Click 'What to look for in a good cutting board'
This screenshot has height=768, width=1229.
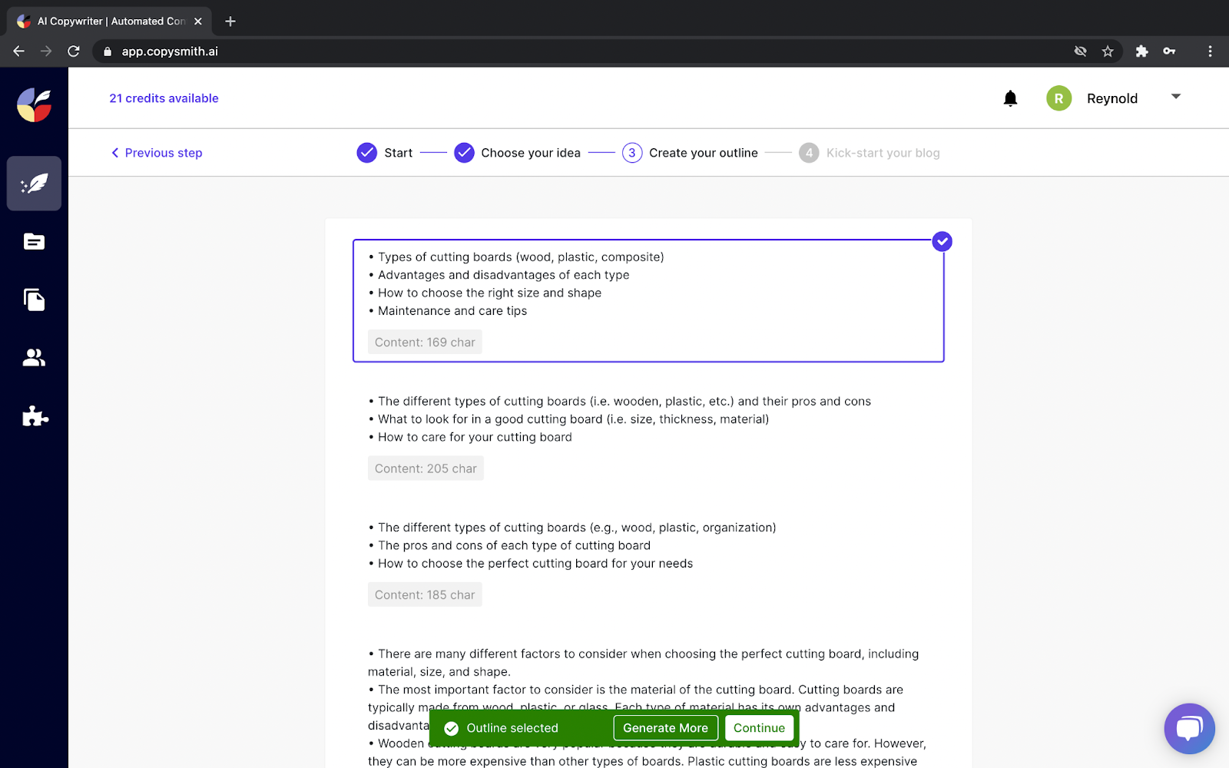point(568,419)
